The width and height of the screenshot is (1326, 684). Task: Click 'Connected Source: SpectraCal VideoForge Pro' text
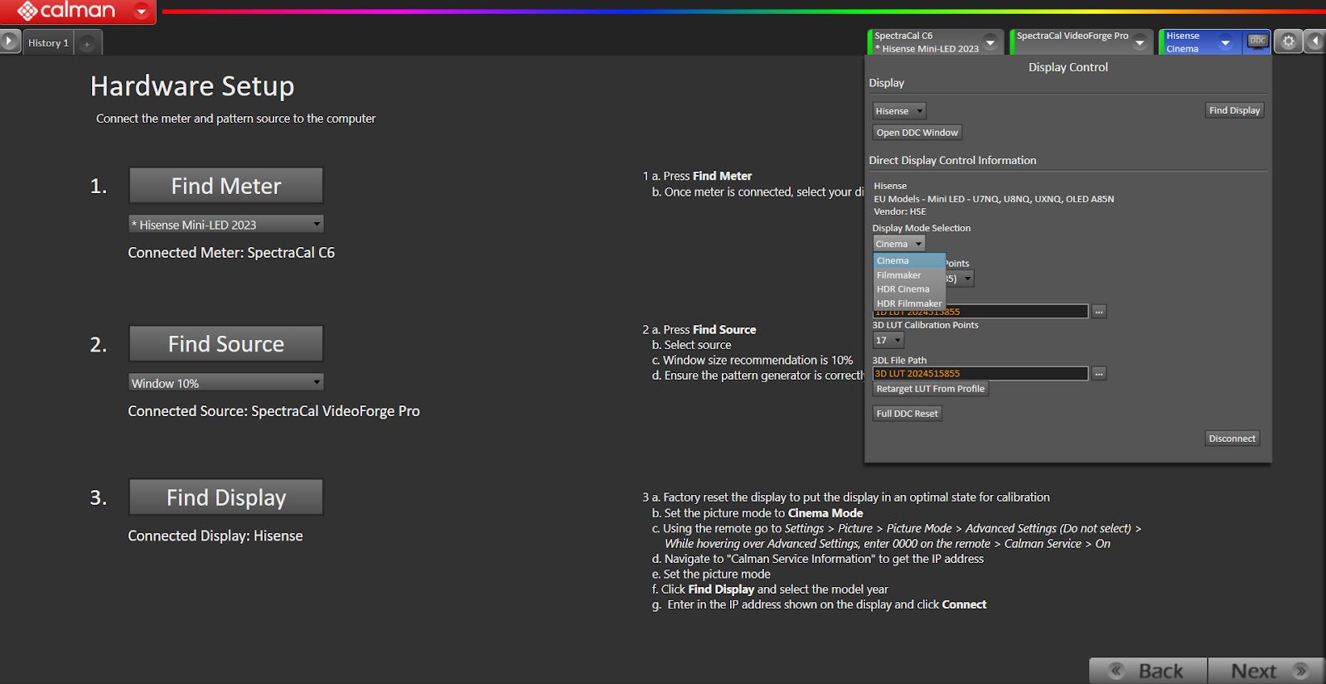pyautogui.click(x=273, y=411)
